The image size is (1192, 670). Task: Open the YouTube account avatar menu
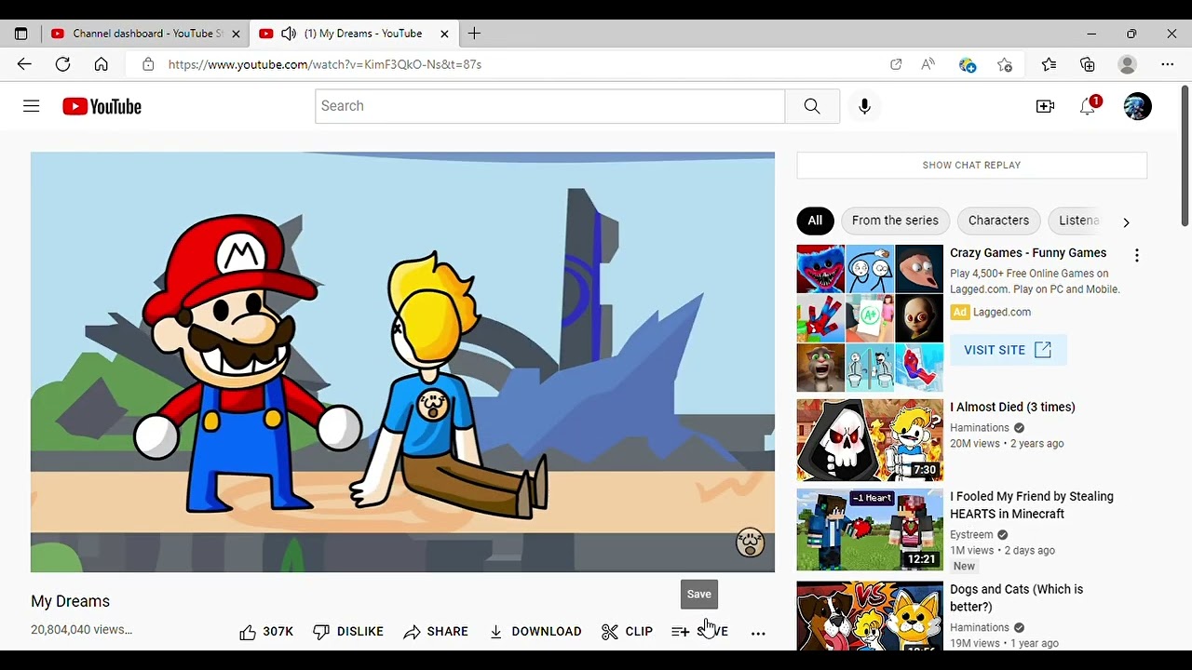click(x=1137, y=106)
